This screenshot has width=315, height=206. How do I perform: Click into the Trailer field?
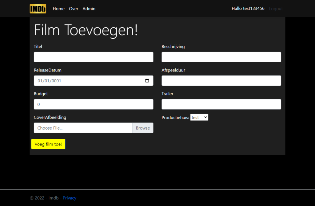tap(221, 104)
